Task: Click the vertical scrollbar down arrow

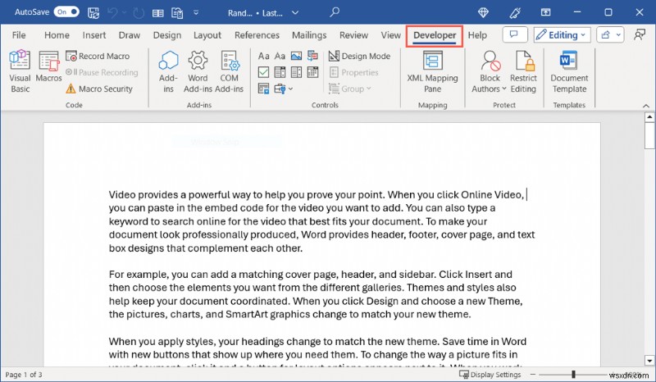Action: pos(649,361)
